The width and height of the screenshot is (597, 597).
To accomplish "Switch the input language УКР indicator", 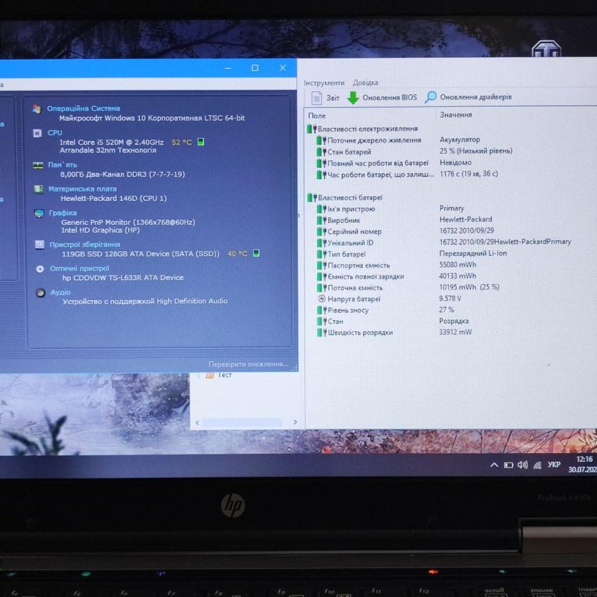I will point(554,464).
